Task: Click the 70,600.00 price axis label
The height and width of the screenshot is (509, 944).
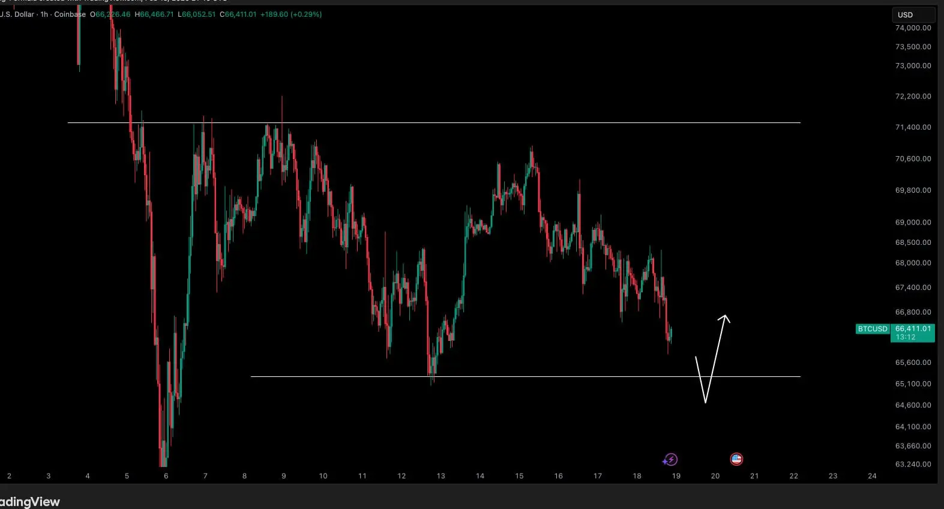Action: point(913,159)
